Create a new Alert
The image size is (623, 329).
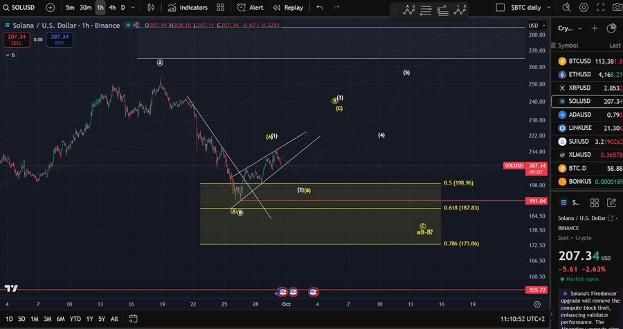tap(250, 8)
